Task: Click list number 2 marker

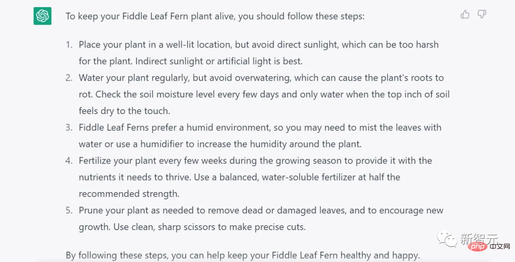Action: (69, 78)
